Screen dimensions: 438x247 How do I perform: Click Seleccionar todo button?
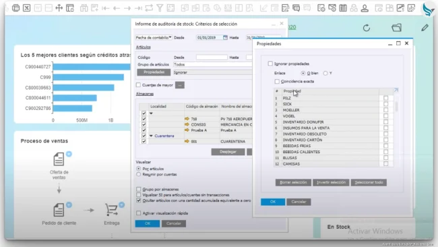click(369, 182)
